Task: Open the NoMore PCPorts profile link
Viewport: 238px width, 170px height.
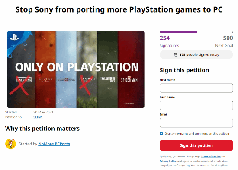Action: (54, 144)
